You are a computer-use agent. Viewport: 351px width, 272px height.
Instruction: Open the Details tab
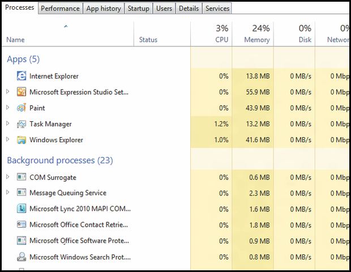[x=189, y=8]
